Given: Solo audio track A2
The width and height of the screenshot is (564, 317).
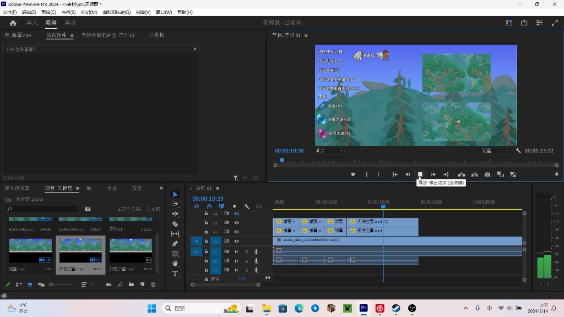Looking at the screenshot, I should (246, 261).
